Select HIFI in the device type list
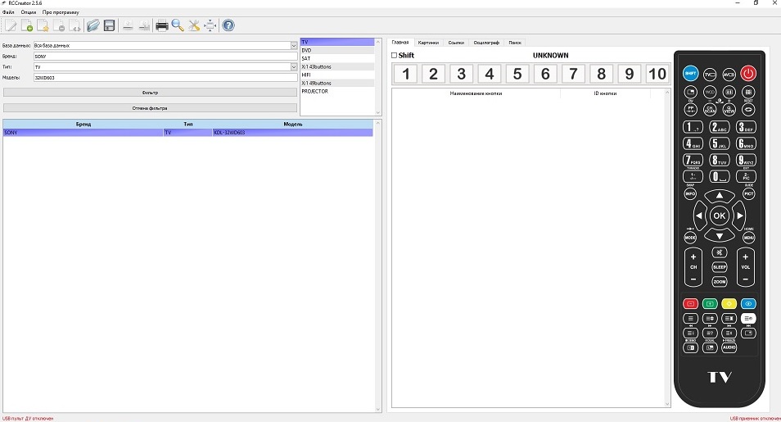Image resolution: width=781 pixels, height=422 pixels. tap(337, 75)
